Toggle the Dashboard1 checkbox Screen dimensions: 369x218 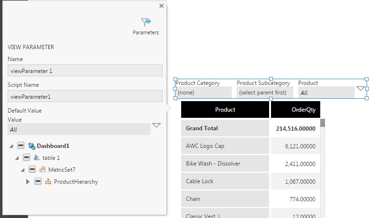21,145
